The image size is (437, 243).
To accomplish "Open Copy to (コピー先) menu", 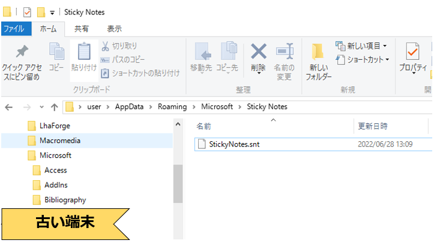I will (228, 58).
